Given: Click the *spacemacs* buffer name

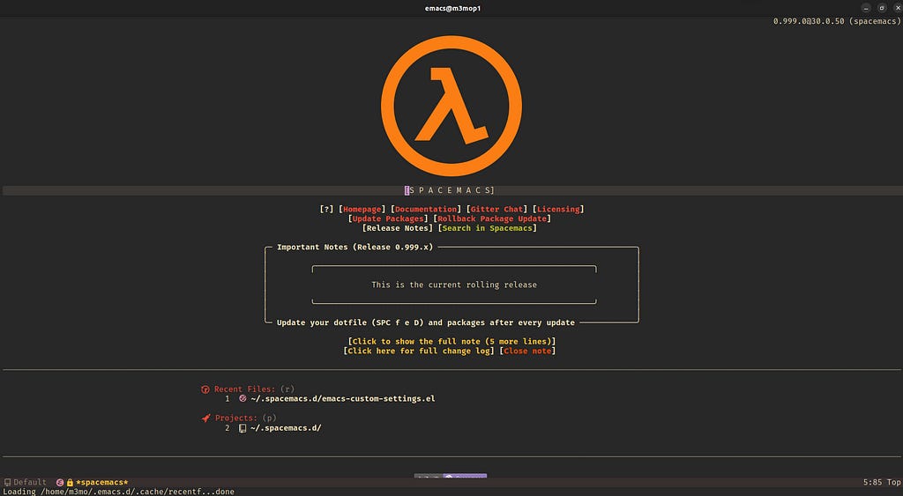Looking at the screenshot, I should pos(102,482).
